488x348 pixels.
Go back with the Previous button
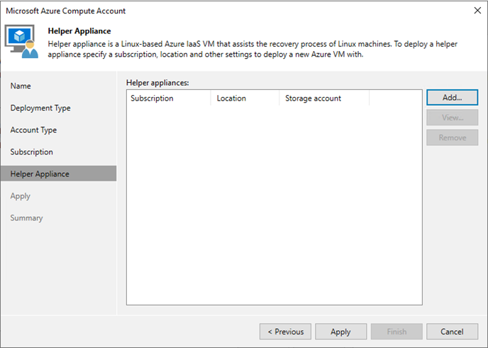tap(285, 332)
